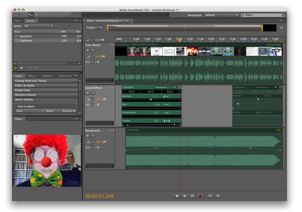Minimize the Sound Effects track

coord(108,87)
